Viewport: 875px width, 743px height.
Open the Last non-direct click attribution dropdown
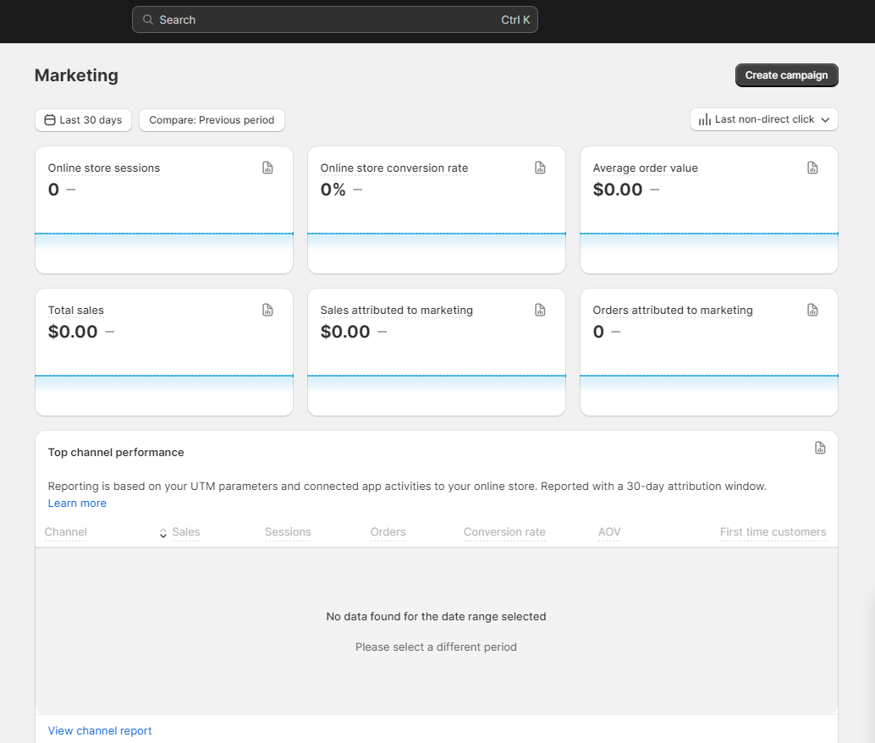[764, 119]
